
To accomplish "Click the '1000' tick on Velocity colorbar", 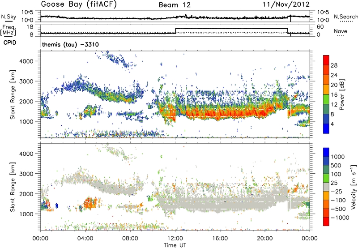I will coord(338,157).
